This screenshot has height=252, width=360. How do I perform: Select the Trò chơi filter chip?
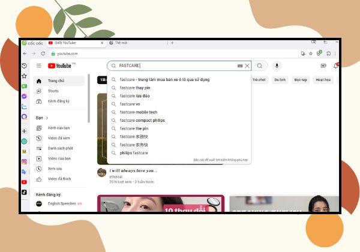pyautogui.click(x=259, y=80)
